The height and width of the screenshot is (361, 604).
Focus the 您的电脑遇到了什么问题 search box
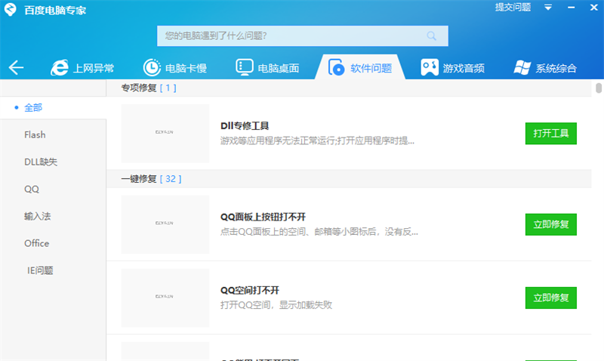point(303,35)
